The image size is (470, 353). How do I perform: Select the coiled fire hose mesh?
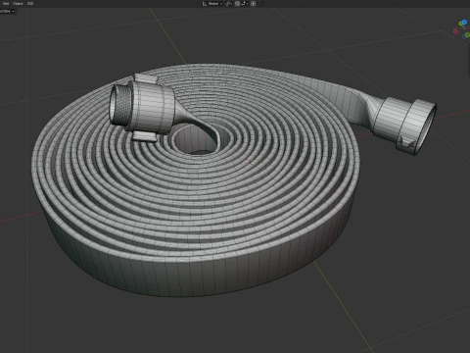tap(196, 209)
